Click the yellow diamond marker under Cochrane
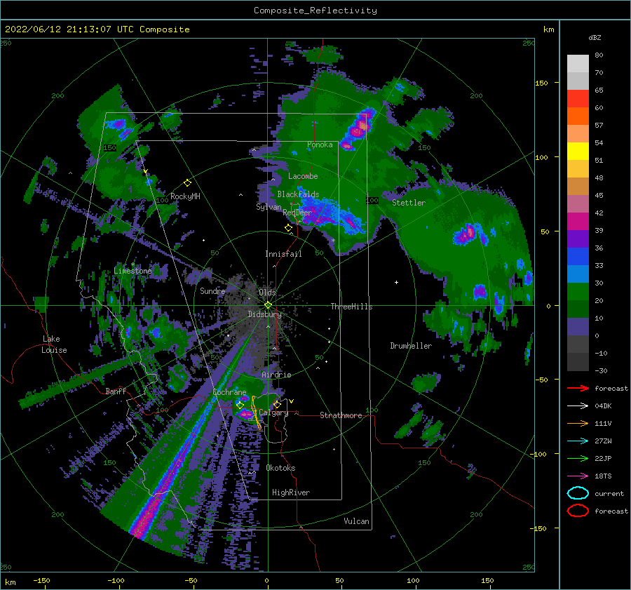Viewport: 631px width, 590px height. coord(240,405)
